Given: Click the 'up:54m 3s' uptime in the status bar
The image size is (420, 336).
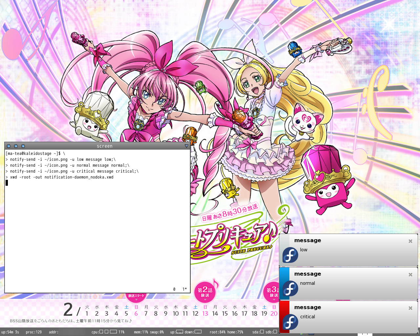Looking at the screenshot, I should [x=10, y=332].
